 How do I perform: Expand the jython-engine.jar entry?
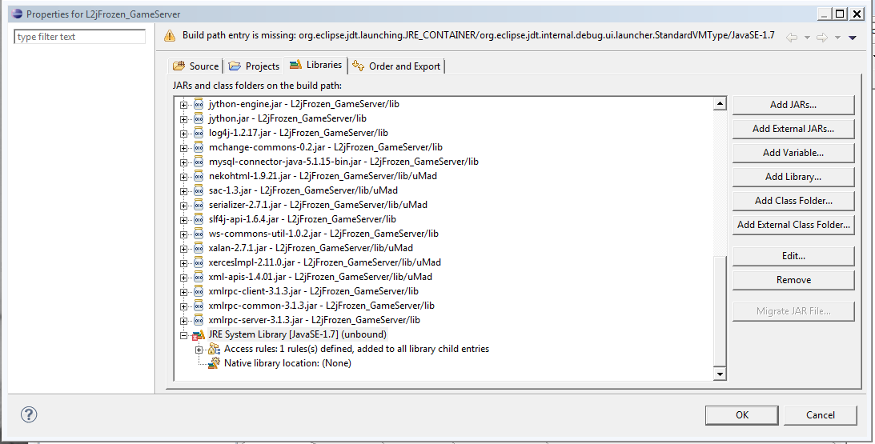coord(183,104)
